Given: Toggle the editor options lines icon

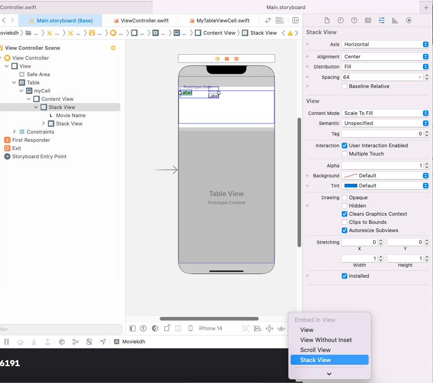Looking at the screenshot, I should (x=279, y=21).
